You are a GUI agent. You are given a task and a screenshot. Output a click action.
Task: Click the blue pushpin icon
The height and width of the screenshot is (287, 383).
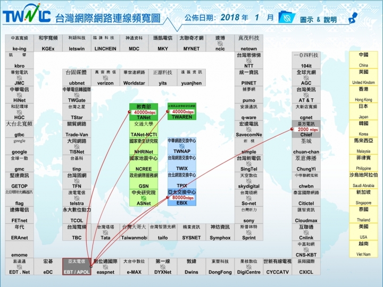(x=353, y=18)
